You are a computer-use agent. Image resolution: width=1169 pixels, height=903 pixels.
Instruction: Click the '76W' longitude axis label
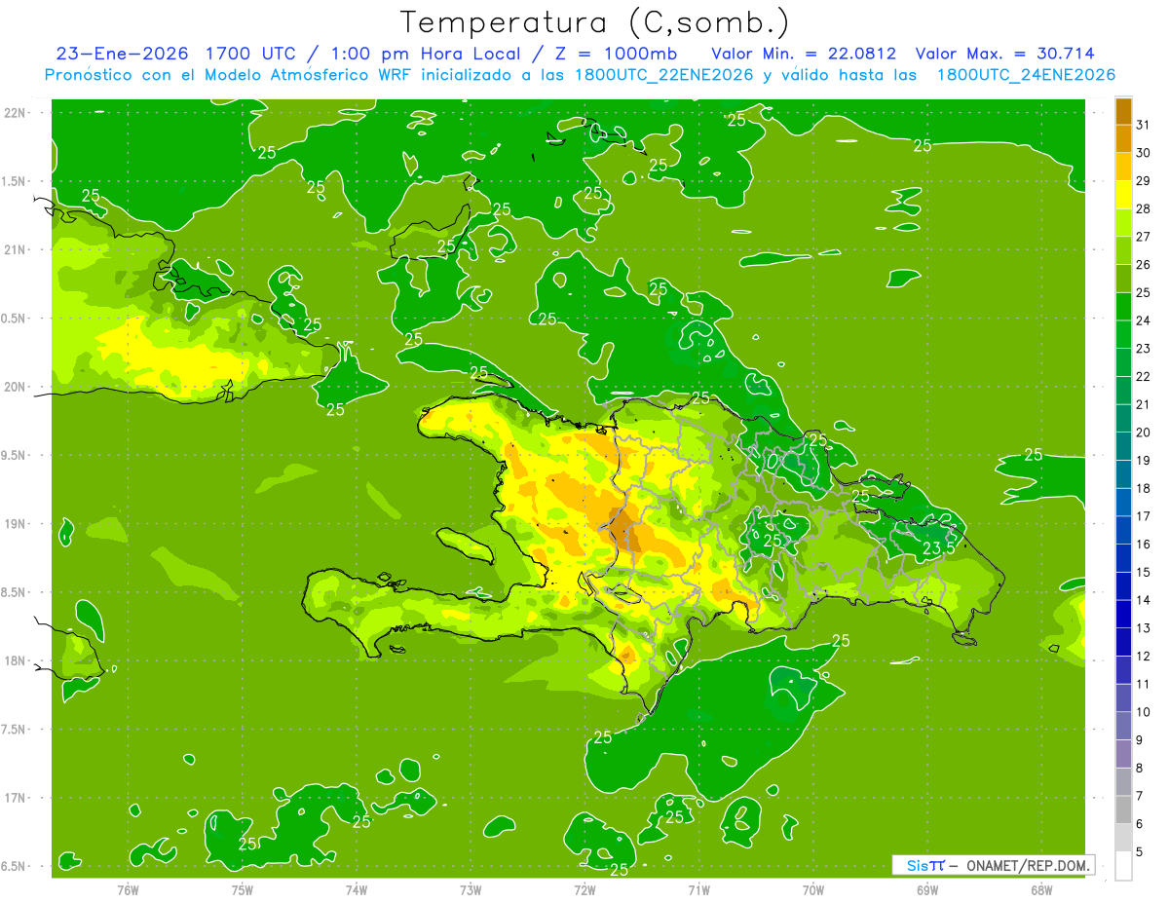(x=128, y=890)
